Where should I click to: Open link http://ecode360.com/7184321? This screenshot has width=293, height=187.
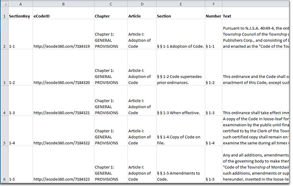click(x=62, y=113)
